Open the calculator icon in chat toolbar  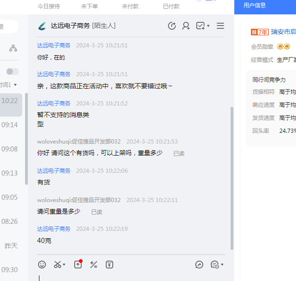click(94, 264)
